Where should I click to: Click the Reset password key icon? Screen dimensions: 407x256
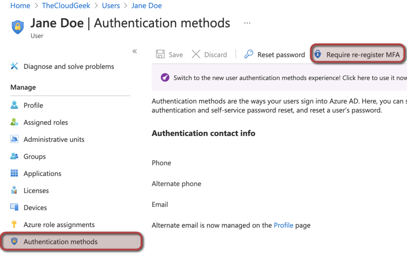coord(249,54)
